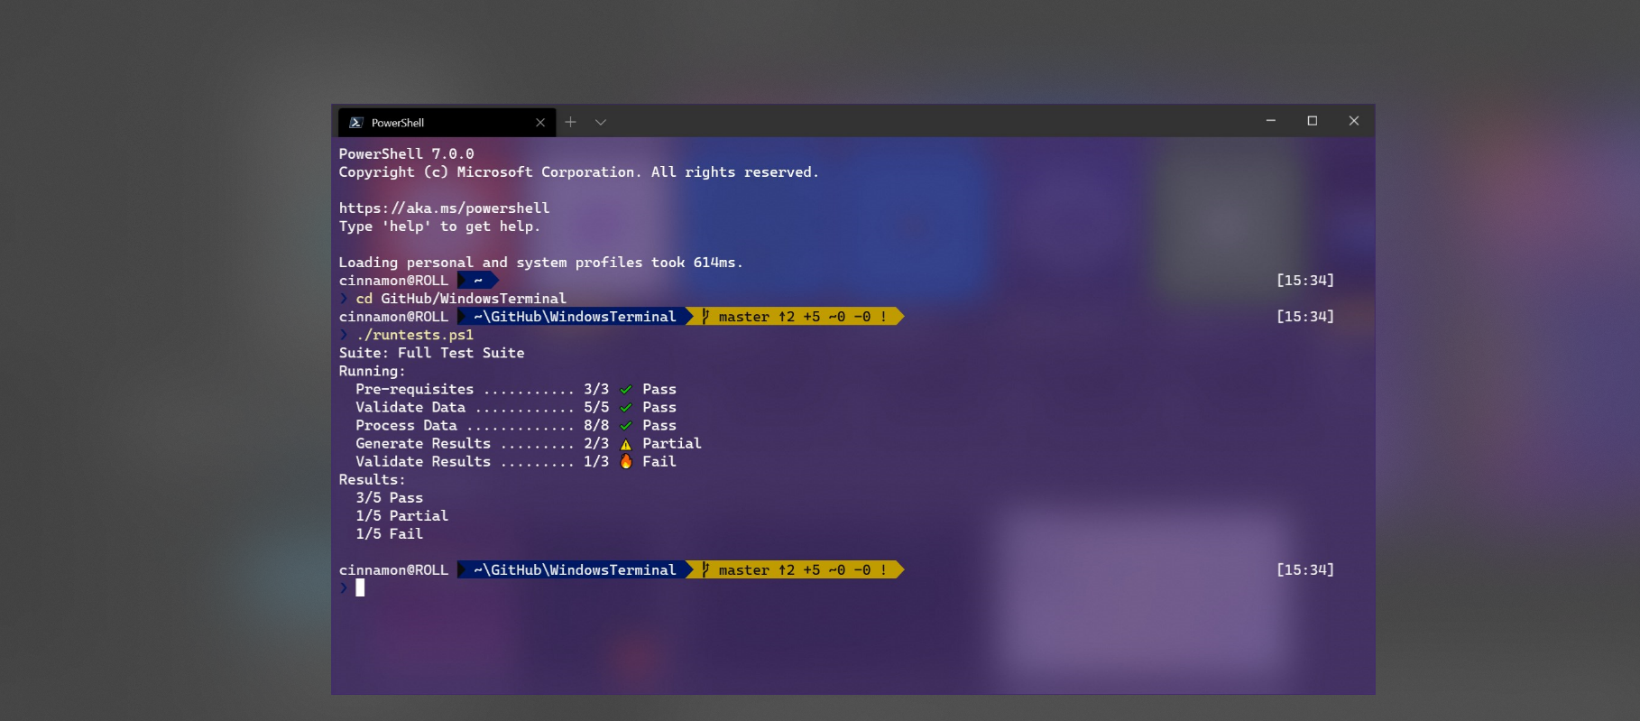This screenshot has height=721, width=1640.
Task: Close the terminal window
Action: (x=1354, y=121)
